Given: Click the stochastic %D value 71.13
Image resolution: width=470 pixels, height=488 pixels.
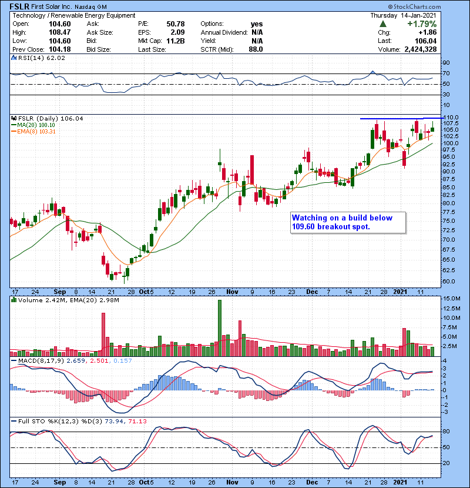Looking at the screenshot, I should pyautogui.click(x=137, y=421).
